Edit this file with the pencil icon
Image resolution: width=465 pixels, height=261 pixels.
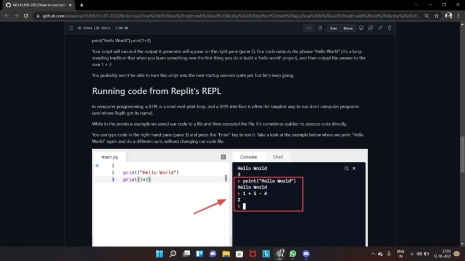(380, 28)
